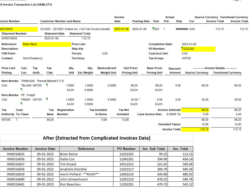Viewport: 252px width, 189px height.
Task: Select the Ship cell showing hash marks
Action: [x=182, y=29]
